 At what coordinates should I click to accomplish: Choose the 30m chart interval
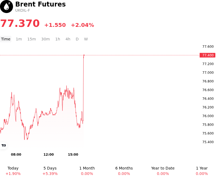point(46,39)
